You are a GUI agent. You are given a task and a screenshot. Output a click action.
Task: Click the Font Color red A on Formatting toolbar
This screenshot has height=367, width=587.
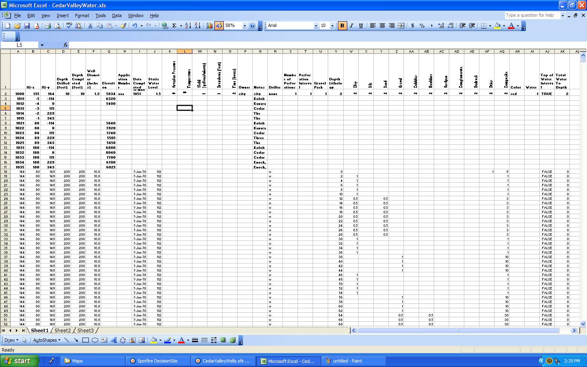511,26
